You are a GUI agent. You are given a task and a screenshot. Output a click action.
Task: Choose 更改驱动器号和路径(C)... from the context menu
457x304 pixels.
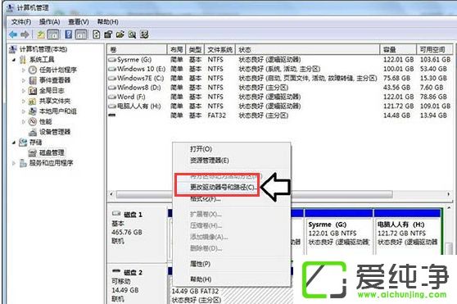(224, 187)
